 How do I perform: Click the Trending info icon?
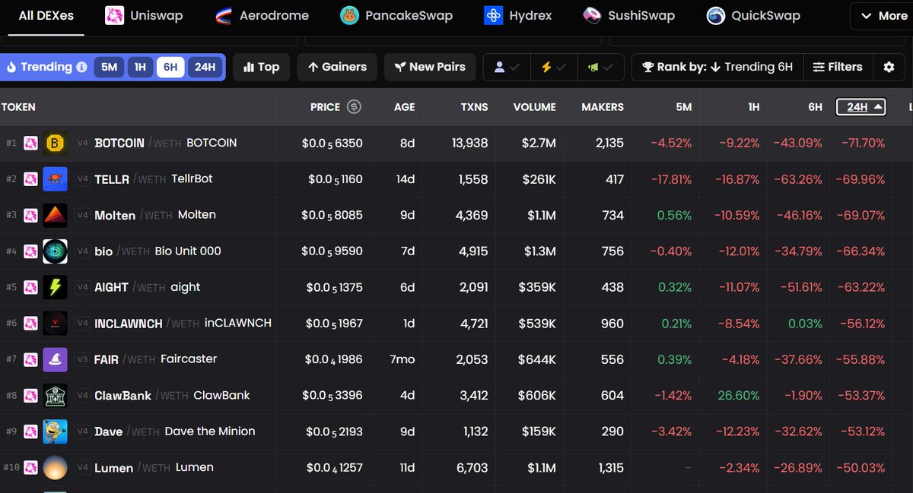(x=81, y=67)
